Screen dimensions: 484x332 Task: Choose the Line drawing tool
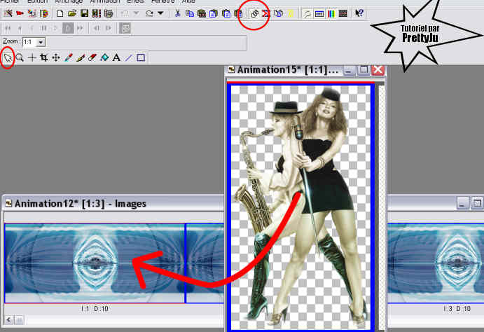coord(128,58)
